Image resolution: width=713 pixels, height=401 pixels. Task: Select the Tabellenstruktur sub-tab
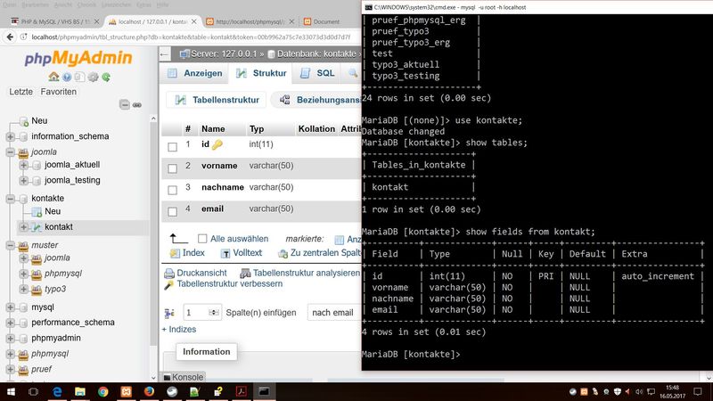(217, 100)
